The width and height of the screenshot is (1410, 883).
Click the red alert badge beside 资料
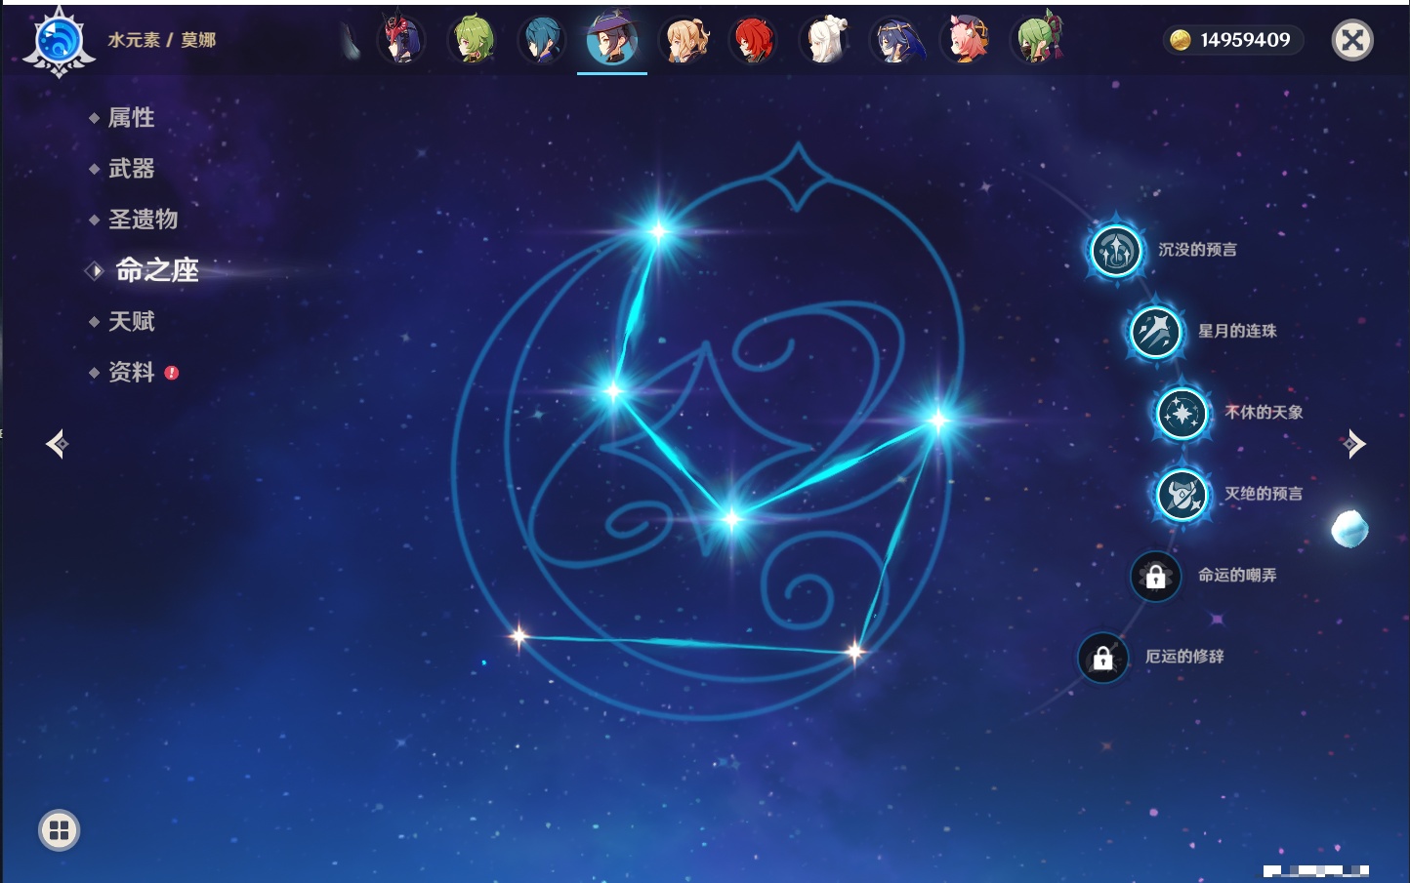(x=172, y=373)
